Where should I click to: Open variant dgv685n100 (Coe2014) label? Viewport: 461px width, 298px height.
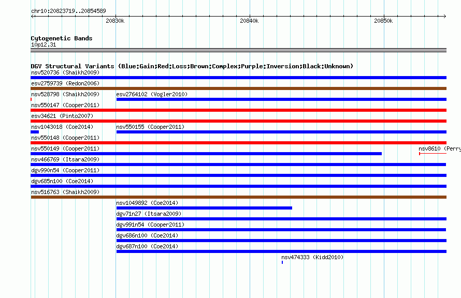62,181
